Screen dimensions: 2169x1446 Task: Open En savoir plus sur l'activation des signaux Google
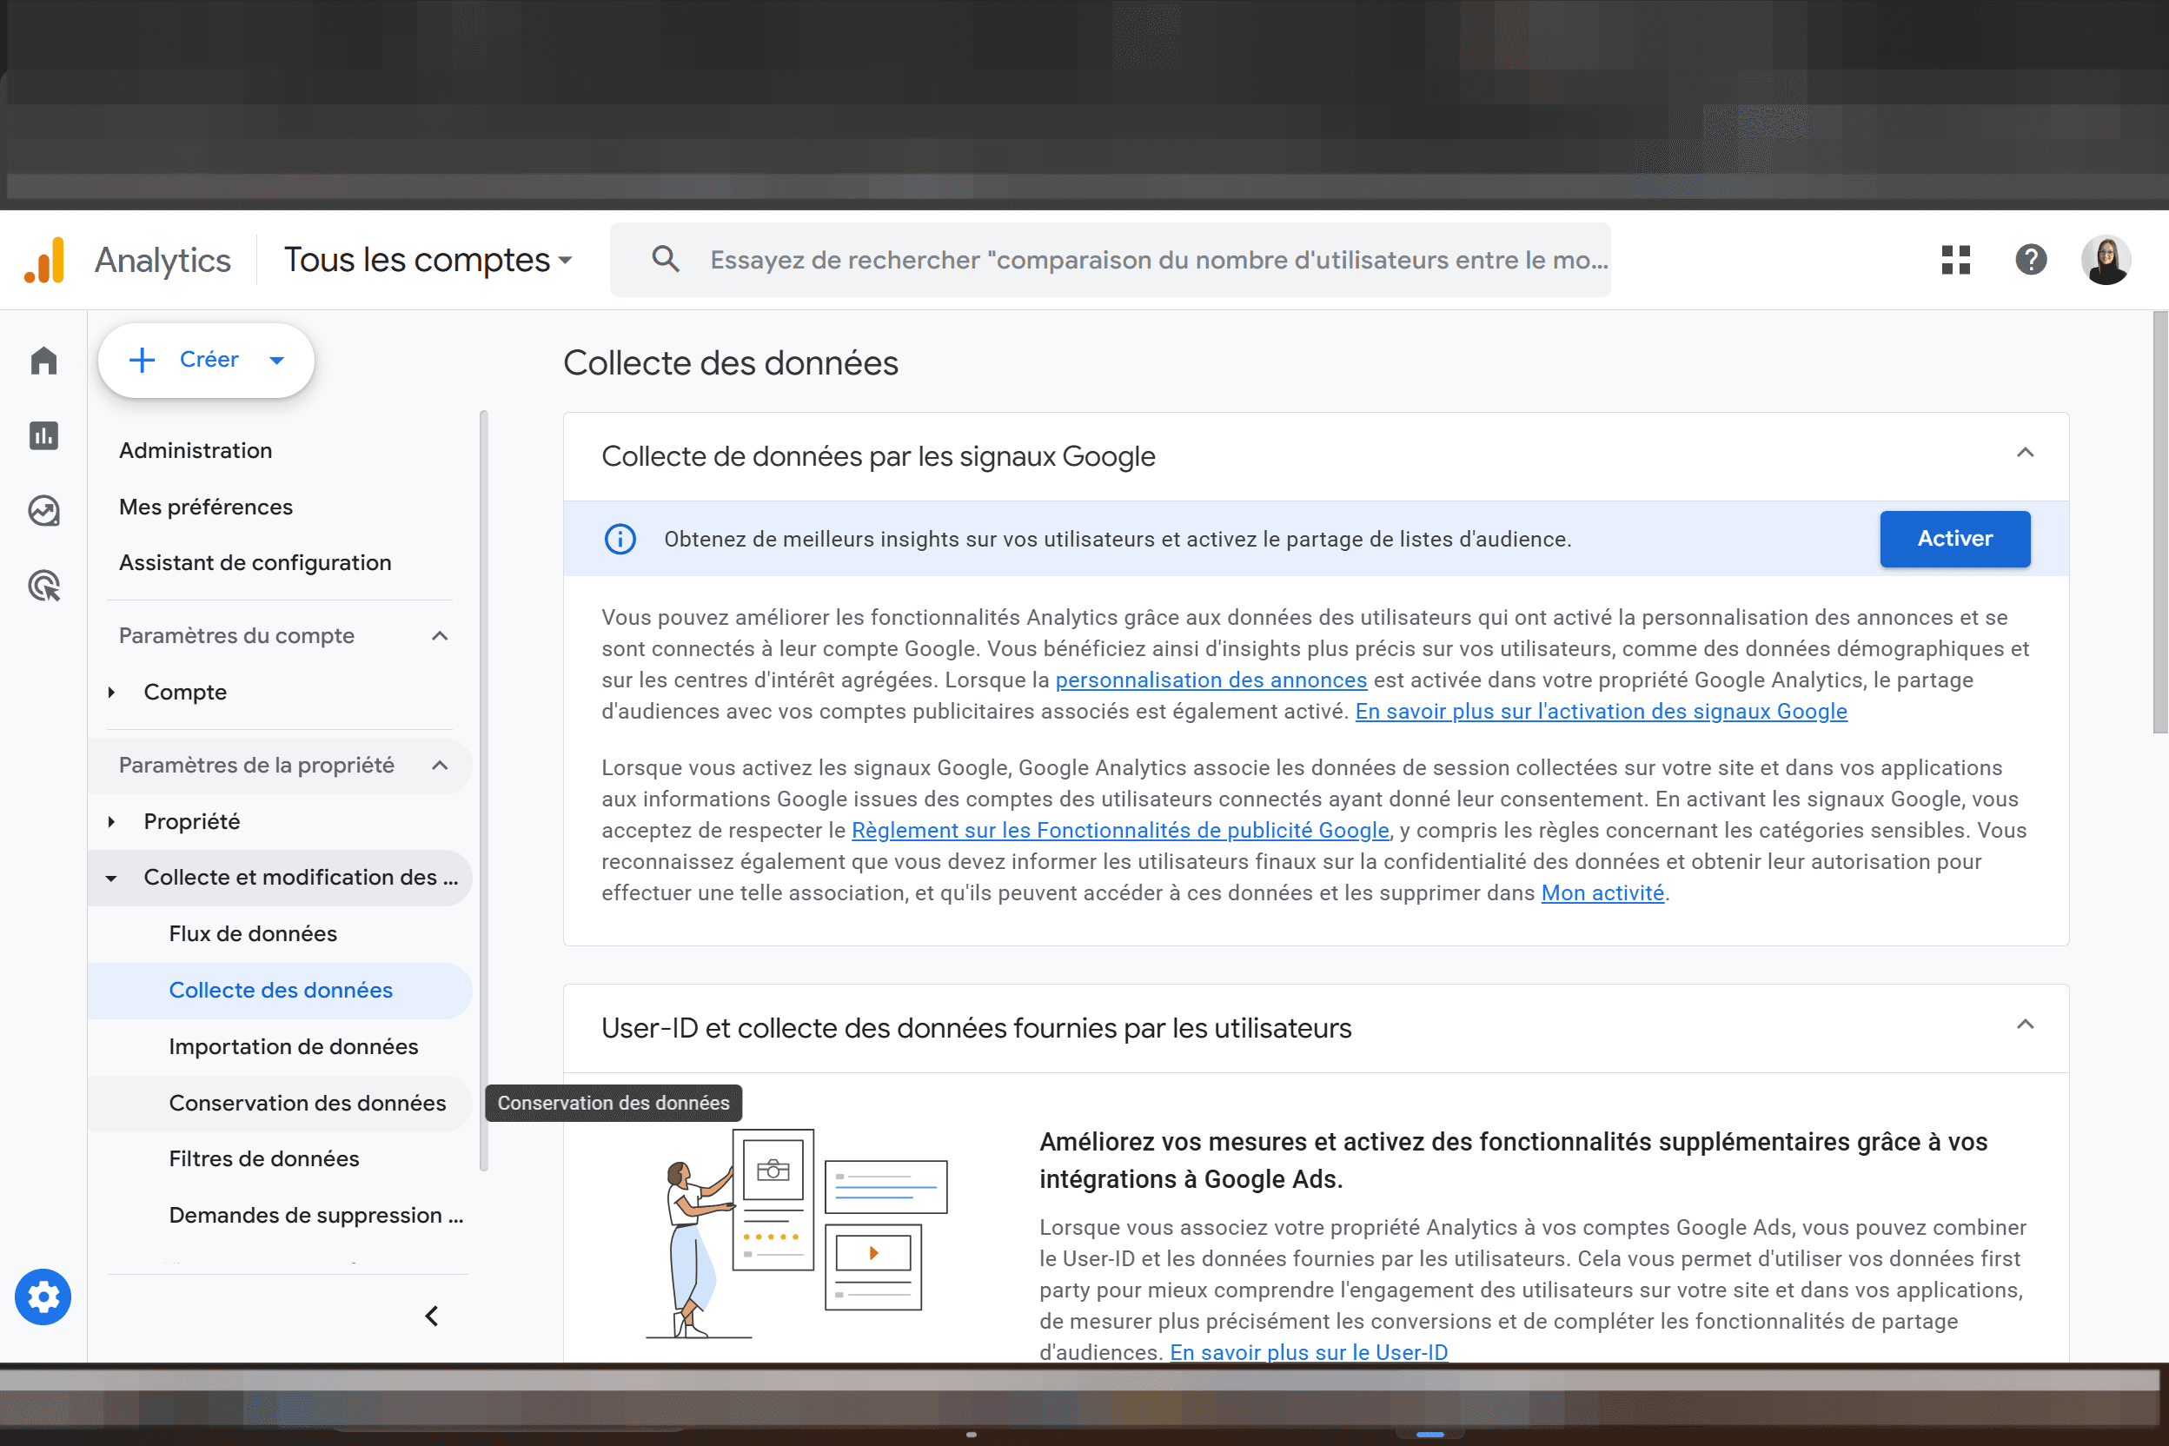[1601, 711]
